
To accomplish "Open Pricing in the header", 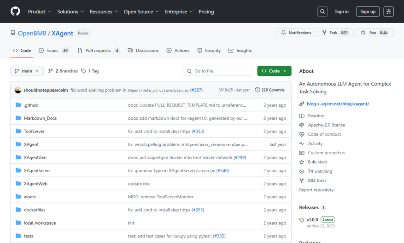I will 206,12.
